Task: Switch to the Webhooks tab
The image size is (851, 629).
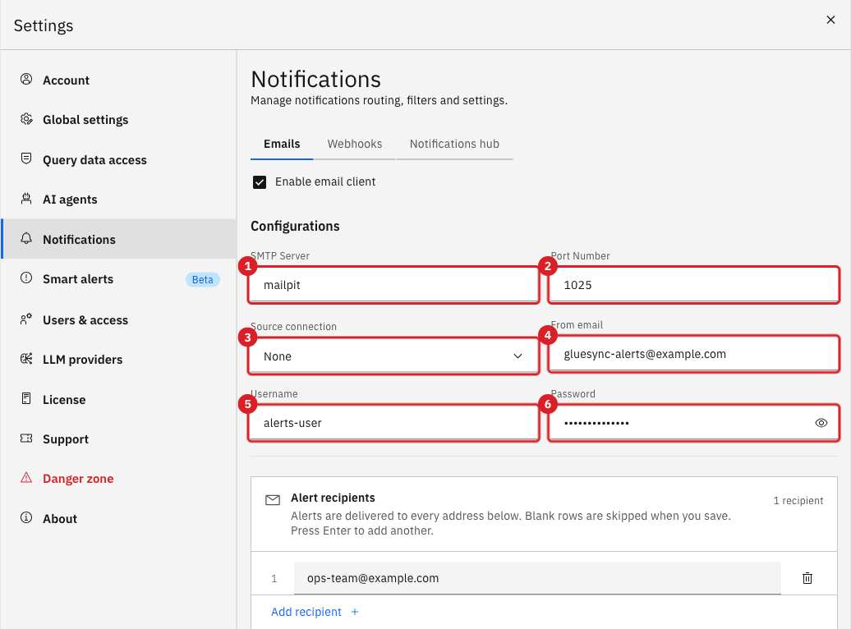Action: click(x=354, y=144)
